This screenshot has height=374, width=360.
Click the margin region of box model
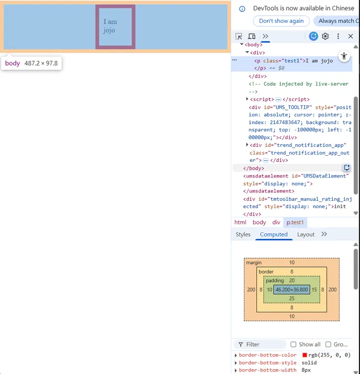point(291,262)
